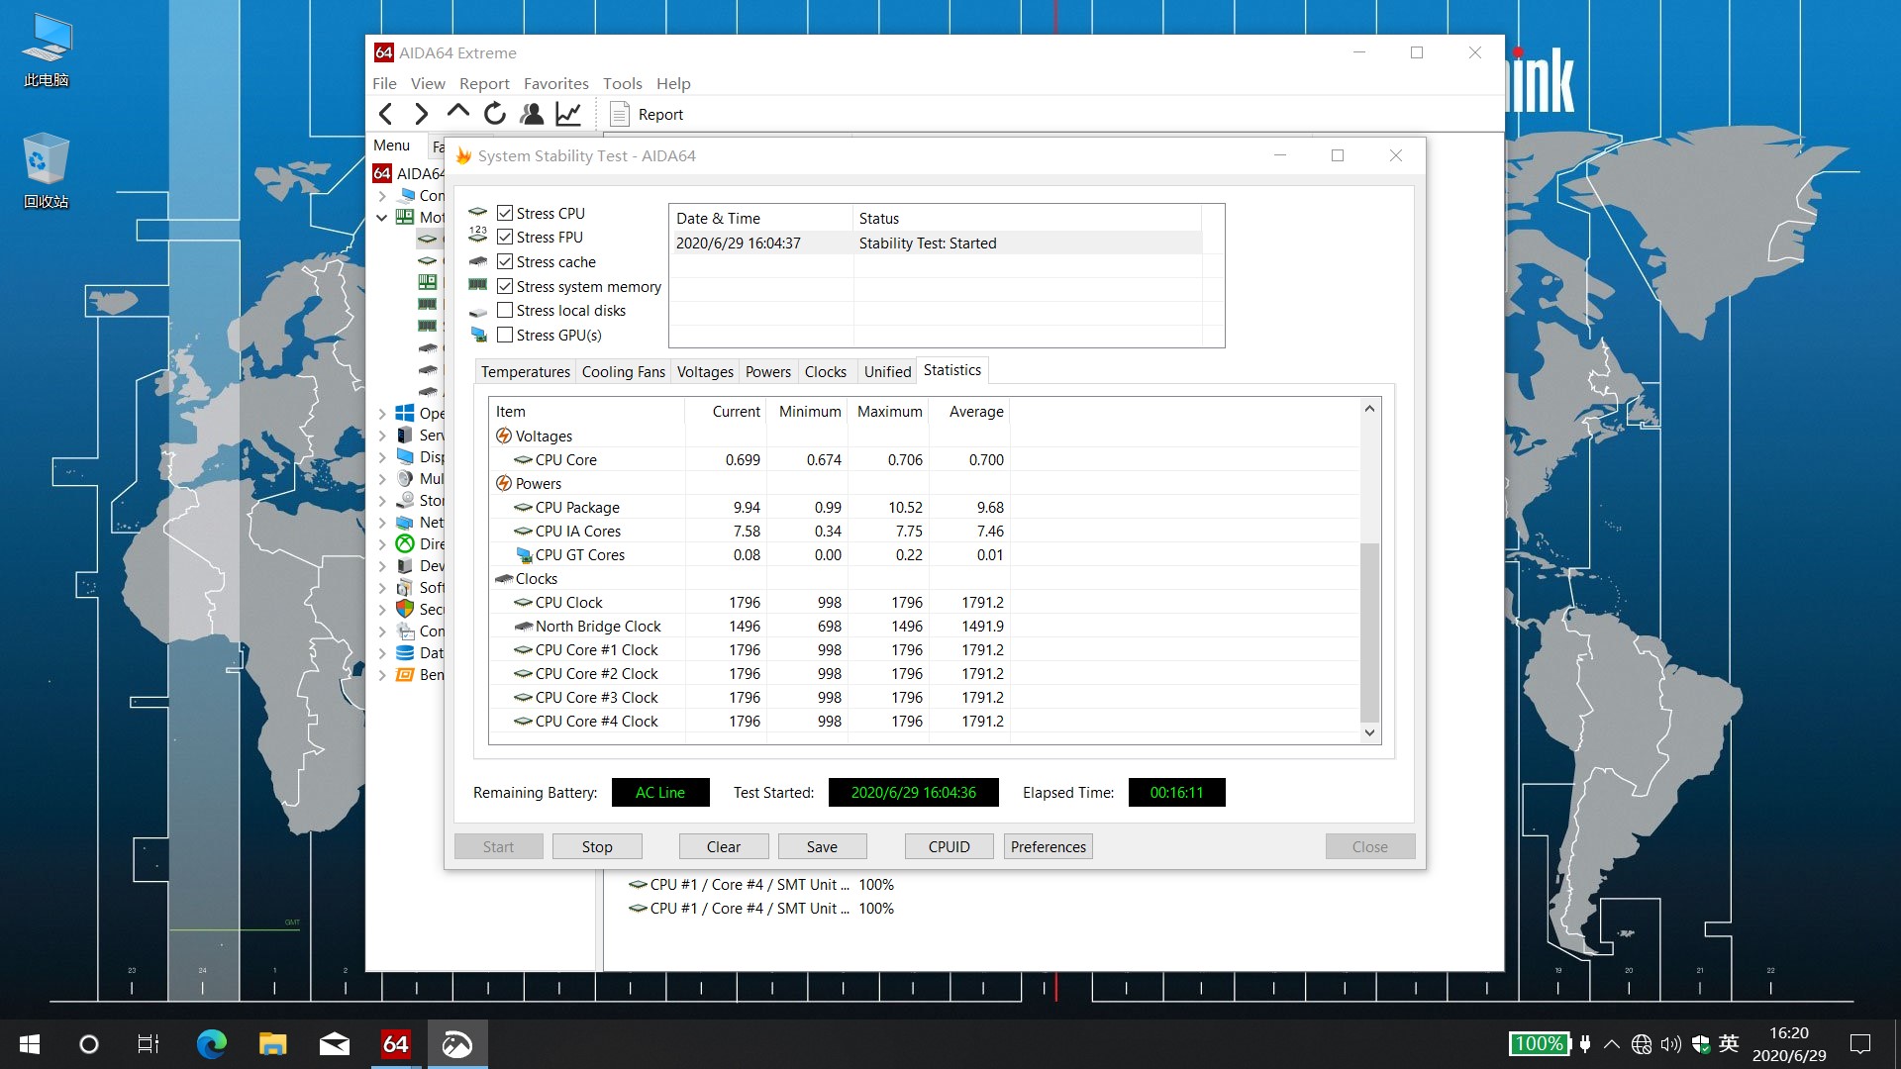The width and height of the screenshot is (1901, 1069).
Task: Select the Benchmark tree icon
Action: tap(404, 674)
